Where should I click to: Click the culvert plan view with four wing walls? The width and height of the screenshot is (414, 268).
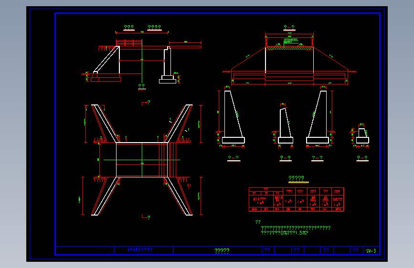142,160
